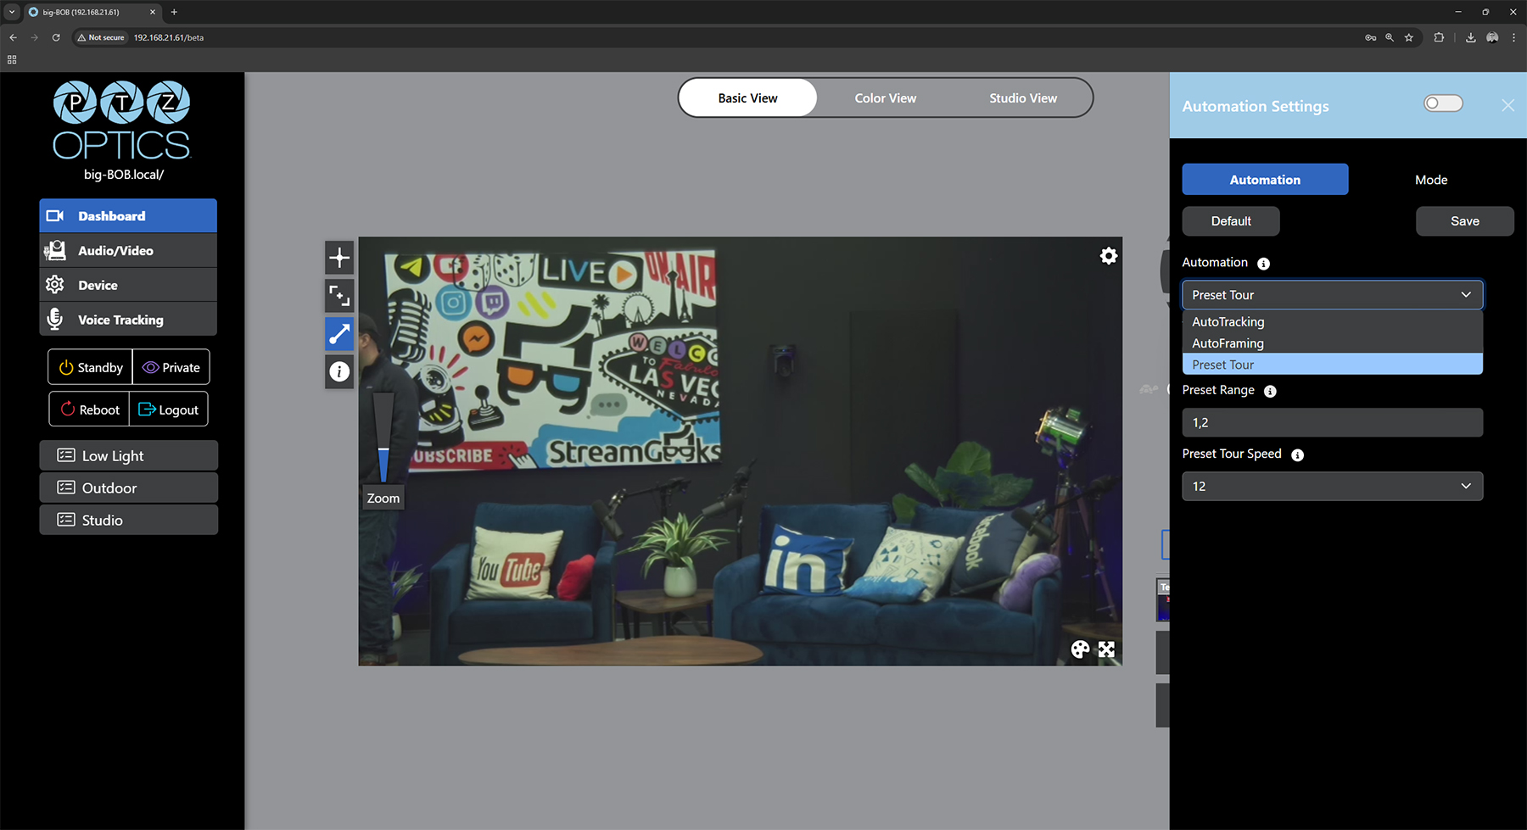Click the browser reload icon
The width and height of the screenshot is (1527, 830).
click(56, 37)
